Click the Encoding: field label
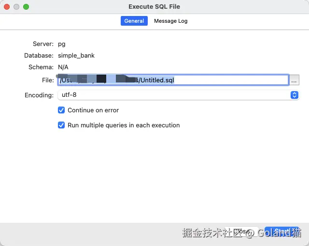Viewport: 309px width, 246px height. click(x=39, y=95)
